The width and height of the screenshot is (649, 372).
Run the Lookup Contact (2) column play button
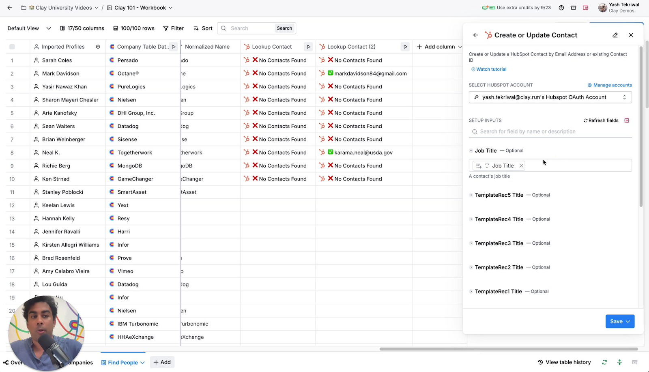click(405, 47)
